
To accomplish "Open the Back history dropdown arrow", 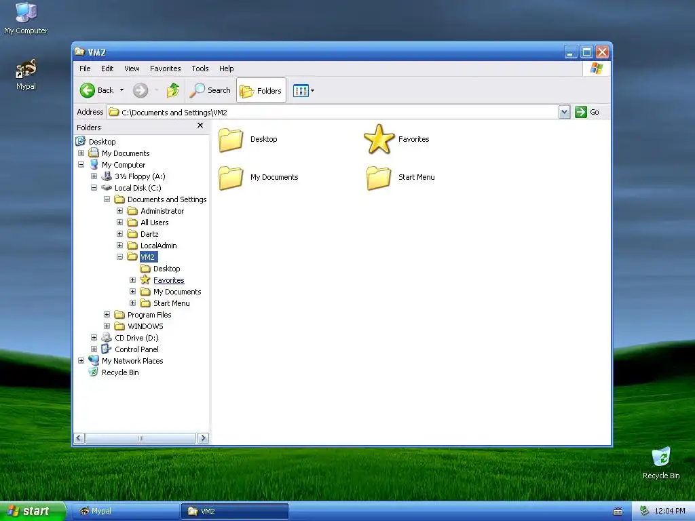I will (122, 90).
